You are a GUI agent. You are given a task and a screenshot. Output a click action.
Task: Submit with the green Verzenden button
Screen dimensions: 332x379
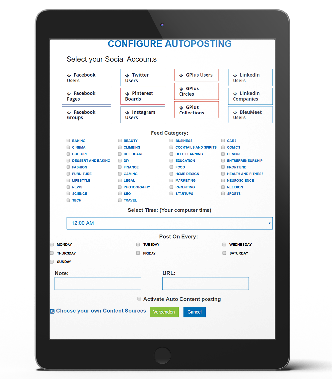click(x=164, y=312)
